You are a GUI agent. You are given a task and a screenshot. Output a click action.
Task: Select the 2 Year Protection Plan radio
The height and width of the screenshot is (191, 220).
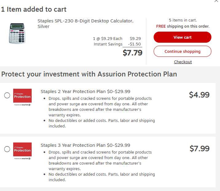[7, 95]
